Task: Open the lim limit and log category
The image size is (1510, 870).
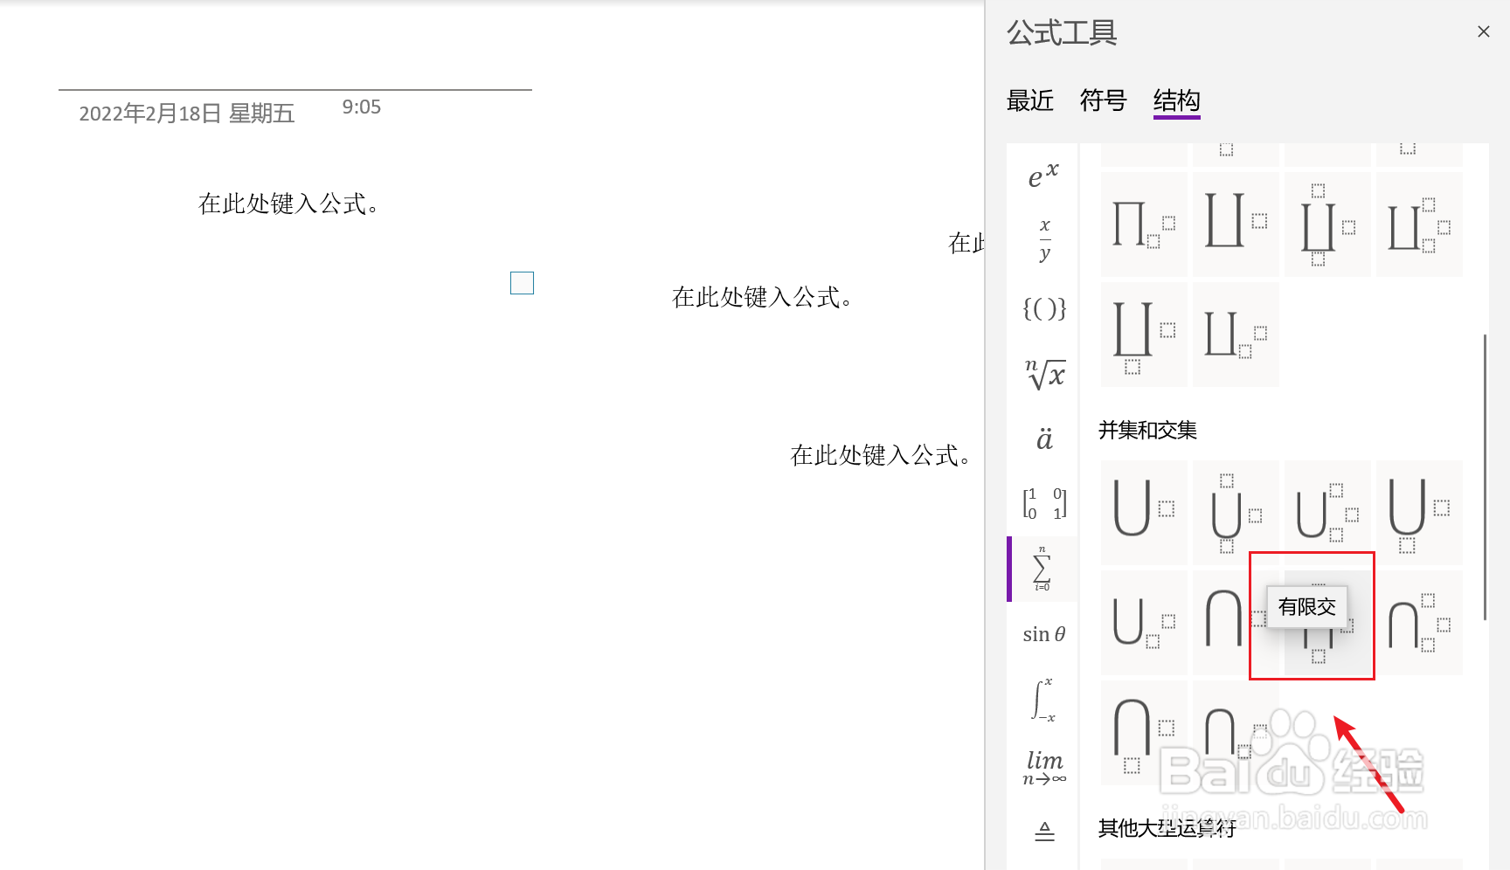Action: [x=1043, y=766]
